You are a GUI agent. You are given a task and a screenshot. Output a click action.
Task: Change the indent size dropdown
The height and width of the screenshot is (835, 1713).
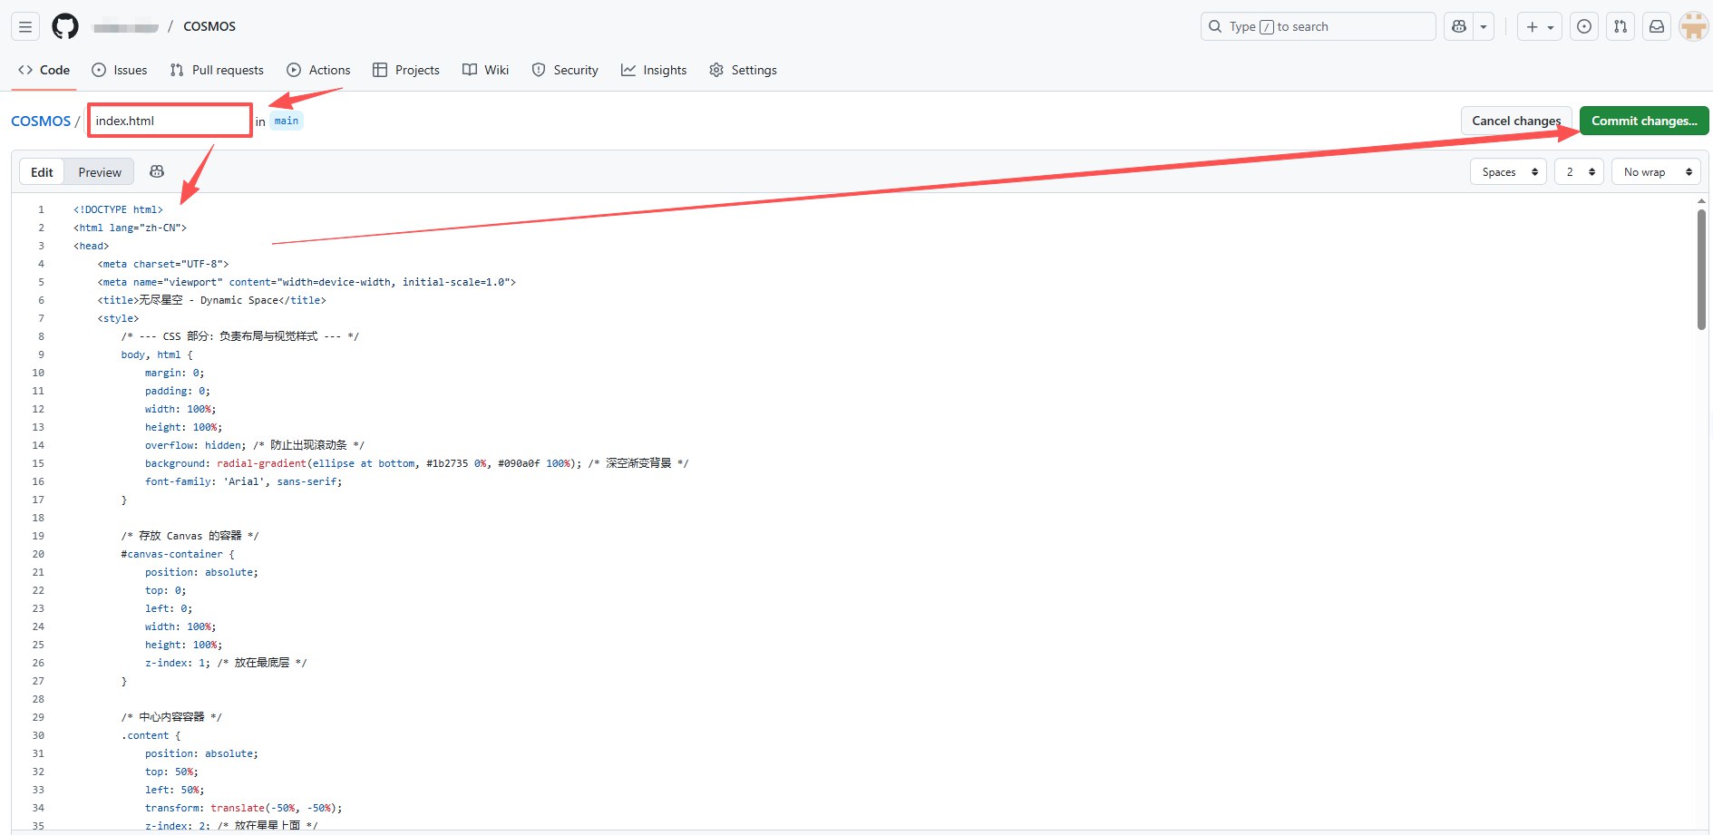click(1579, 172)
